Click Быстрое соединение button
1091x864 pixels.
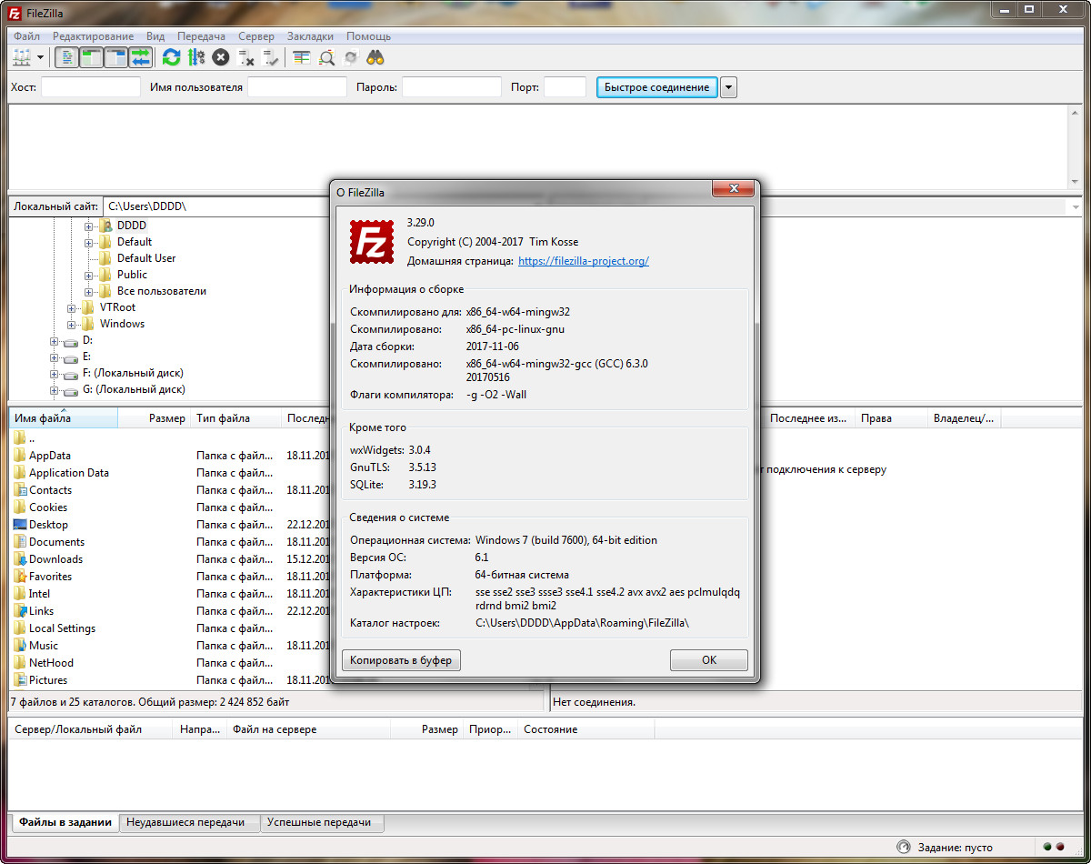click(x=657, y=87)
